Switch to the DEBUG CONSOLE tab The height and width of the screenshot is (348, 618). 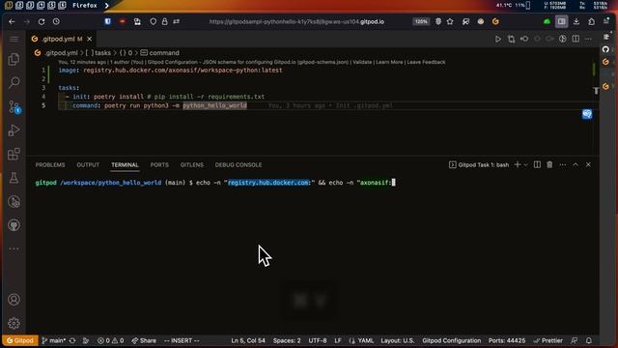tap(239, 165)
